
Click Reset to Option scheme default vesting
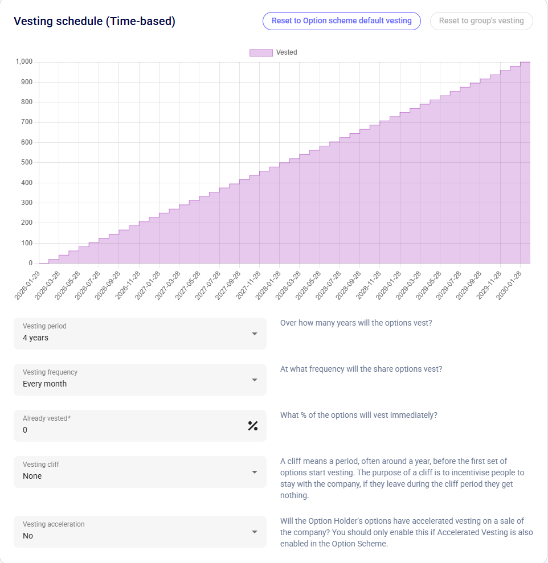341,21
